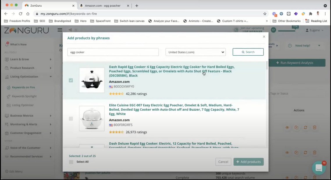
Task: Click copy icon in first Actions row
Action: [296, 128]
